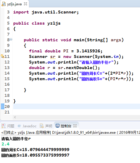Switch to the 问题 (Problems) tab
The image size is (140, 163).
pyautogui.click(x=8, y=126)
